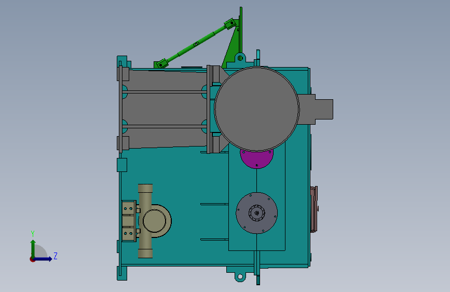
Task: Select the gray bolted flange disc
Action: click(x=256, y=213)
